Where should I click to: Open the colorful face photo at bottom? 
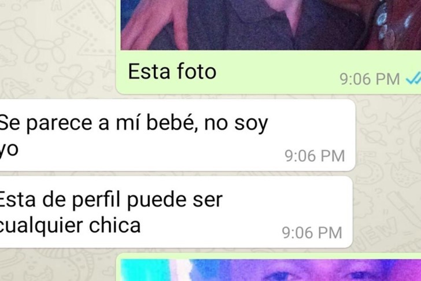click(271, 270)
